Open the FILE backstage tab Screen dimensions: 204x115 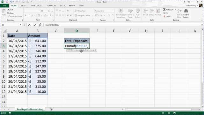pos(4,6)
